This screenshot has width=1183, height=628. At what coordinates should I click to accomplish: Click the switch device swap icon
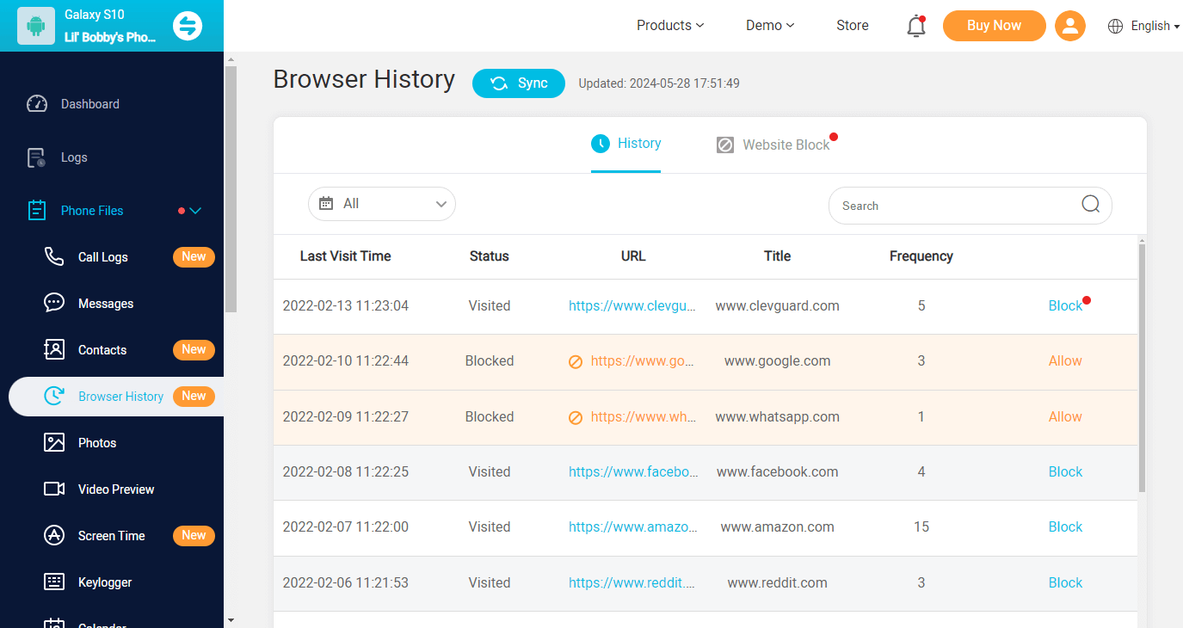[x=188, y=26]
